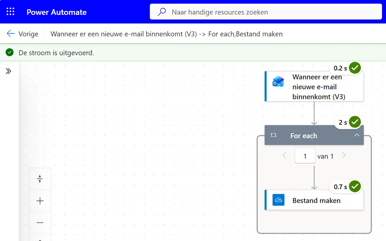Click the 0.7 s success check badge

tap(355, 186)
